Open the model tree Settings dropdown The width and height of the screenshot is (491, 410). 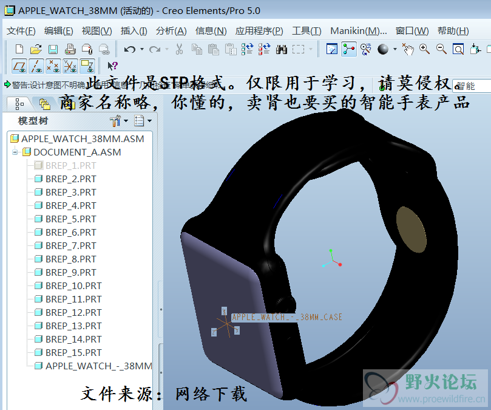pos(143,121)
